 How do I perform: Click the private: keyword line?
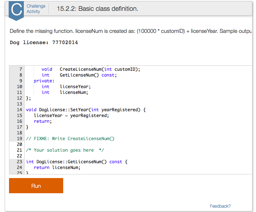tap(44, 81)
